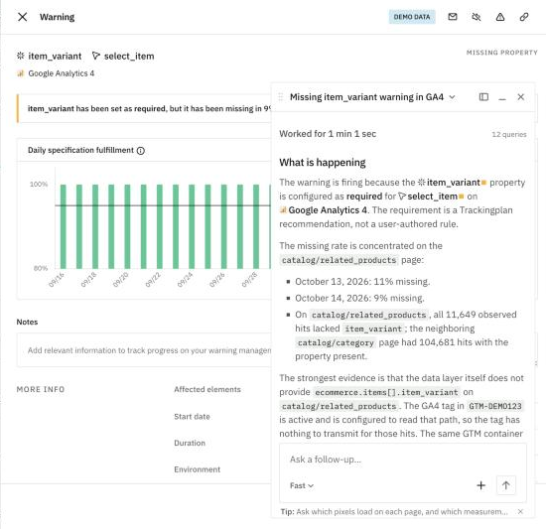The width and height of the screenshot is (546, 529).
Task: Click the plus attachment button
Action: tap(480, 485)
